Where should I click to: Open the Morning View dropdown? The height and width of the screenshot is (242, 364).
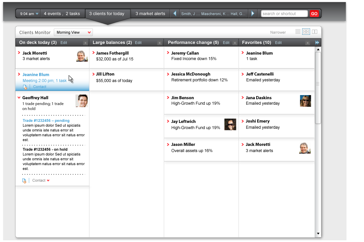point(73,33)
